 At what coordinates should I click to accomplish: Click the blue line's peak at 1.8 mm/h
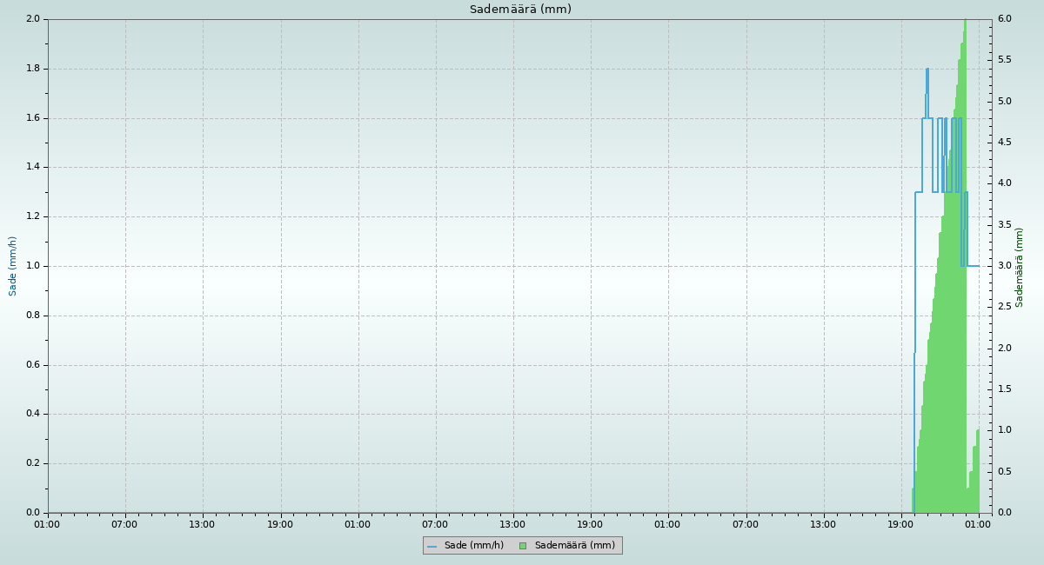(927, 69)
